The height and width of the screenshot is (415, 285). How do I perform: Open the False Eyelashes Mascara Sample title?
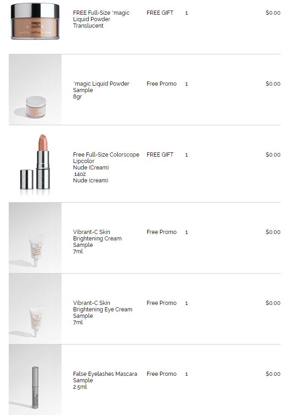coord(105,374)
